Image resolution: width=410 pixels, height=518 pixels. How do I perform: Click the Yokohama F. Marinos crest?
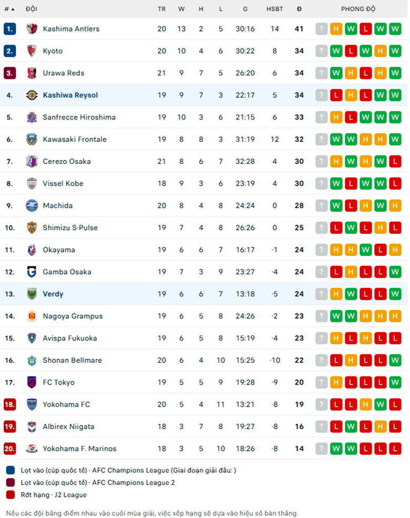[x=32, y=449]
